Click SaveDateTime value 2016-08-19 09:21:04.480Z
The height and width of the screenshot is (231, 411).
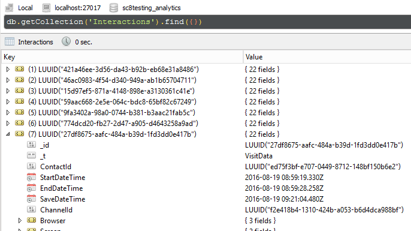(x=284, y=199)
